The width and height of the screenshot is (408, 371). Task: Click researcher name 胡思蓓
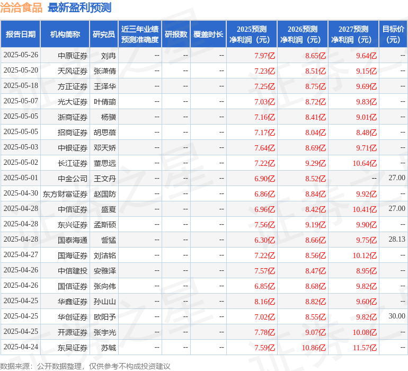[x=105, y=132]
